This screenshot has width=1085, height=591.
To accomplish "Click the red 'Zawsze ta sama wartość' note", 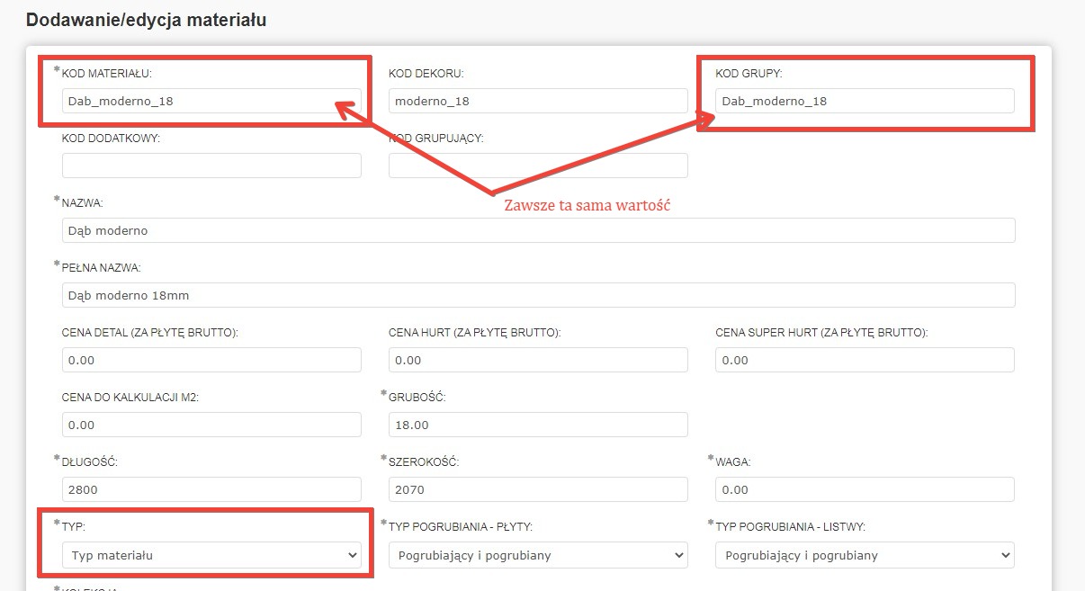I will coord(587,206).
